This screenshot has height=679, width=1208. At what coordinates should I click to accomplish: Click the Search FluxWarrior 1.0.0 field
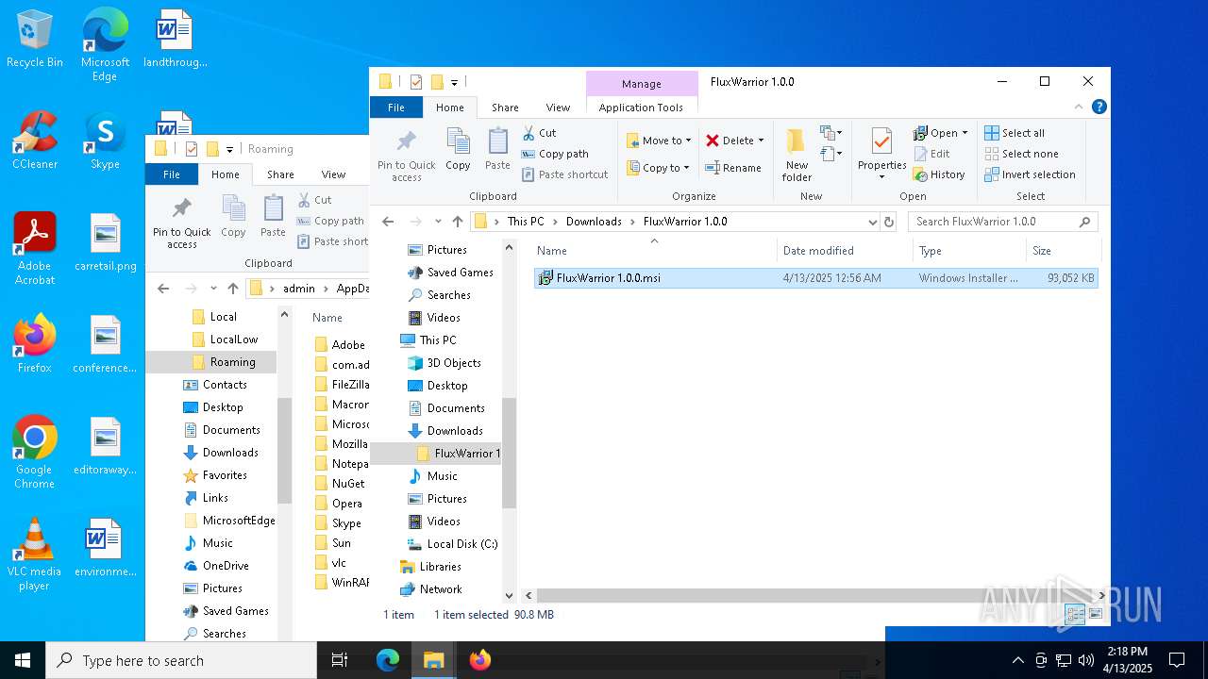[x=1003, y=222]
